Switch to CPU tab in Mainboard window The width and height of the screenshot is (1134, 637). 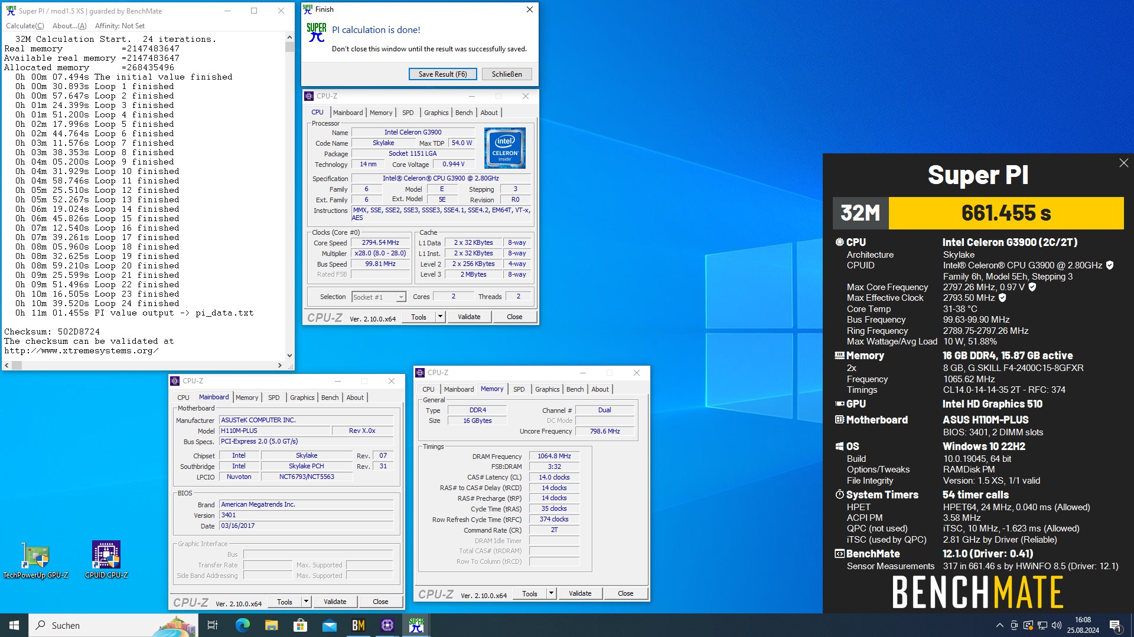(x=184, y=398)
